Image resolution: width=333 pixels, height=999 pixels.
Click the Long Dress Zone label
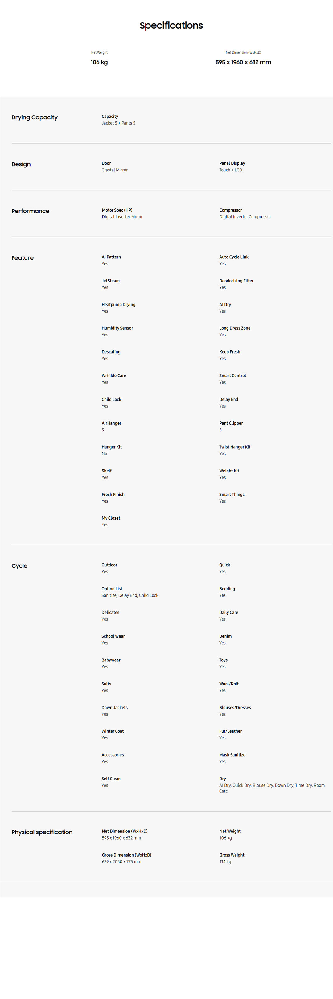pos(235,328)
